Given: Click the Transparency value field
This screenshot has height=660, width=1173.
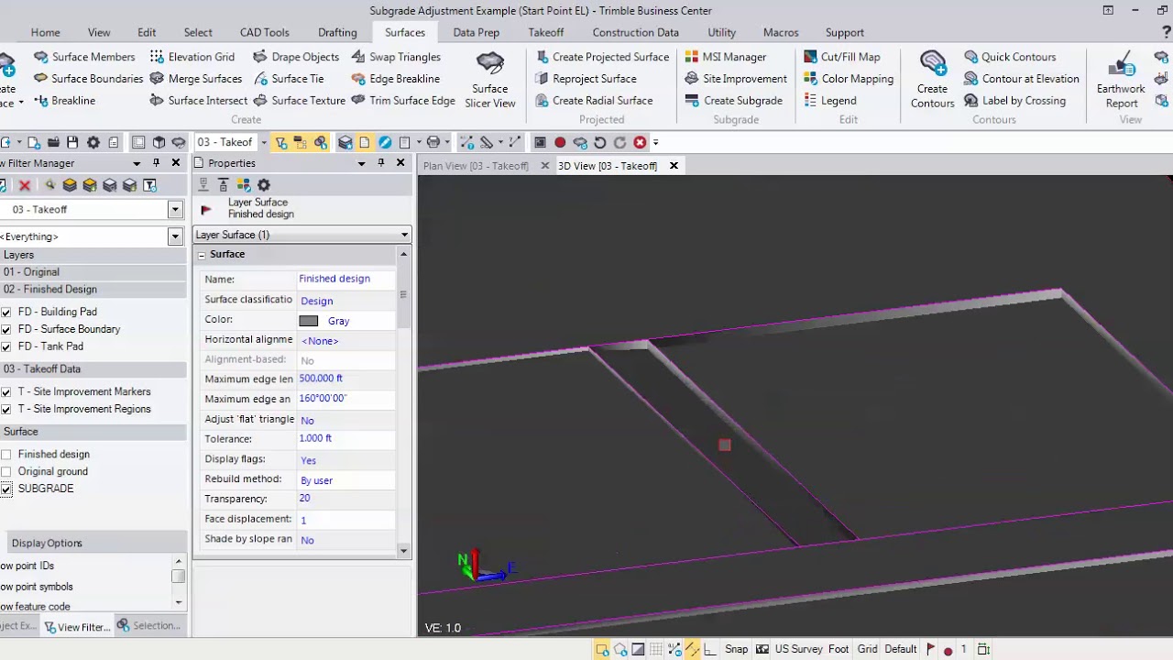Looking at the screenshot, I should pos(345,499).
